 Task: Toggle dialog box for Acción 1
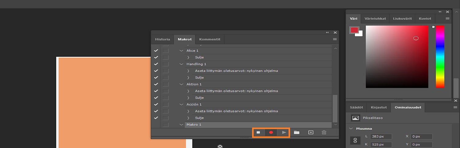(166, 104)
